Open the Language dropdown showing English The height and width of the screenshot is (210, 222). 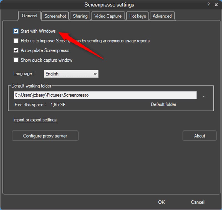coord(71,74)
